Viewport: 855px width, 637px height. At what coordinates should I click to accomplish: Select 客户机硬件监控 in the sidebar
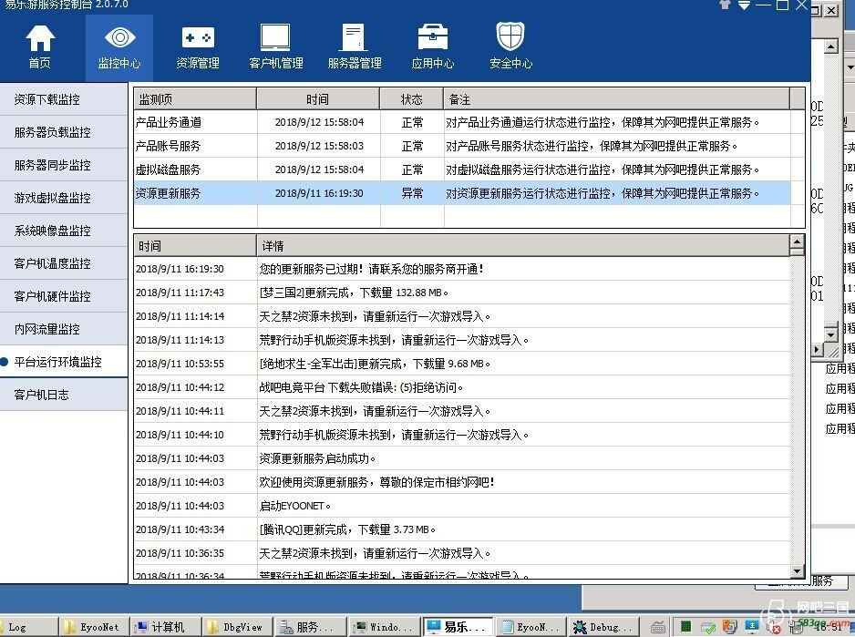[x=64, y=295]
